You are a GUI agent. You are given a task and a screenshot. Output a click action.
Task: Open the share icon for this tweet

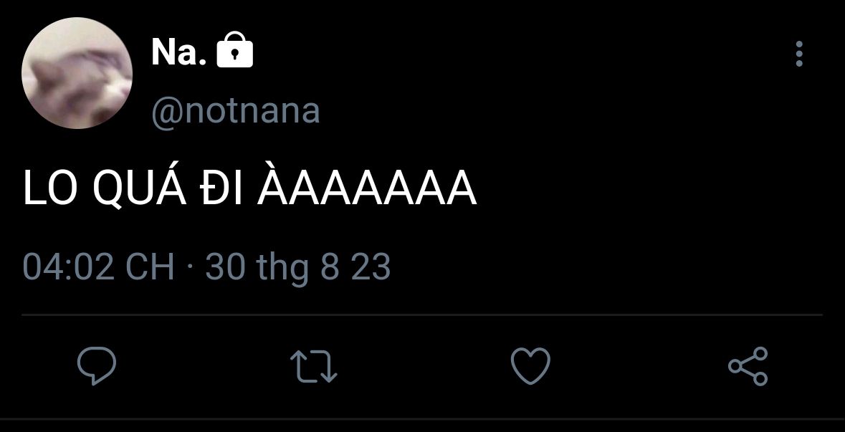(x=748, y=366)
